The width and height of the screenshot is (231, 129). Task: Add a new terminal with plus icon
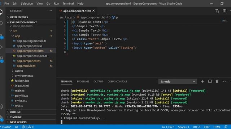pyautogui.click(x=202, y=81)
